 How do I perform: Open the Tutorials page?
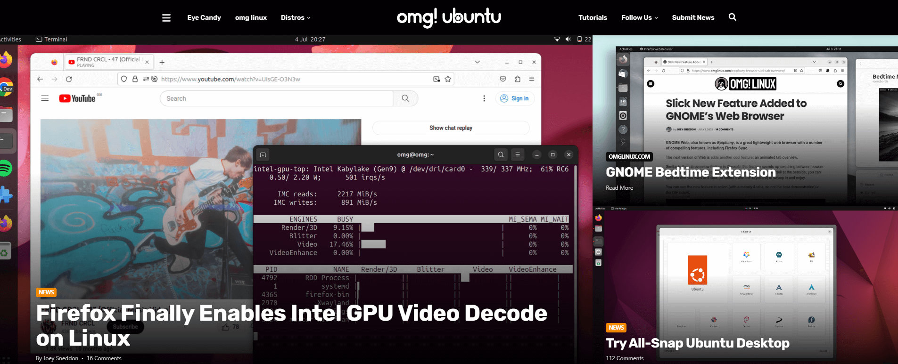pyautogui.click(x=593, y=17)
